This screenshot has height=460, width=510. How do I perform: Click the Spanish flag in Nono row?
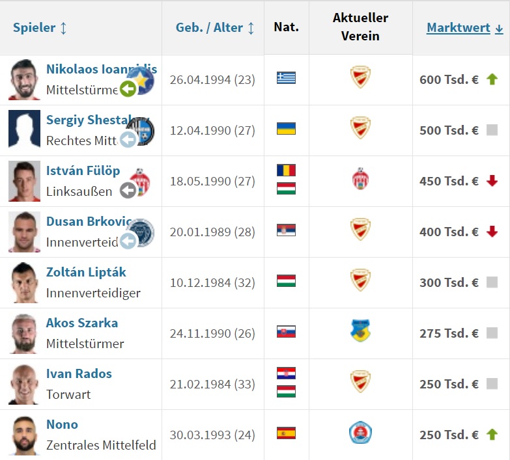(x=286, y=433)
